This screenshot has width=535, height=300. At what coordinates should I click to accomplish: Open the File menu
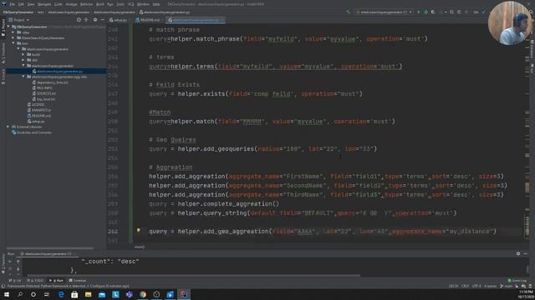[13, 4]
